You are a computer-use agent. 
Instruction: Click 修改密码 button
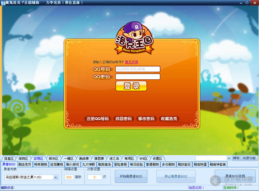tap(146, 119)
